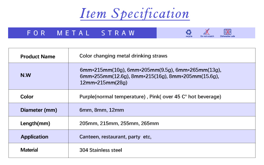Select the 205mm, 215mm, 255mm, 265mm value
The width and height of the screenshot is (264, 165).
pyautogui.click(x=119, y=123)
